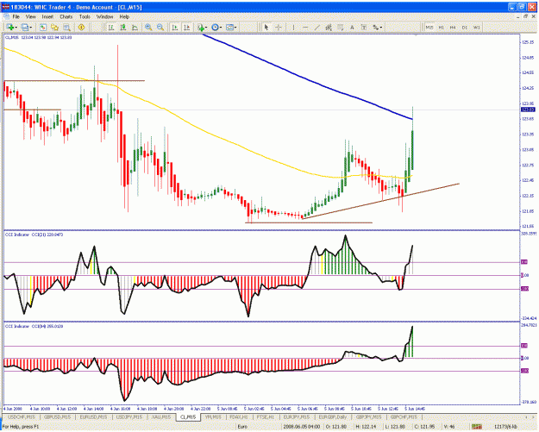Viewport: 539px width, 432px height.
Task: Select the text 'A' drawing tool
Action: pyautogui.click(x=352, y=27)
